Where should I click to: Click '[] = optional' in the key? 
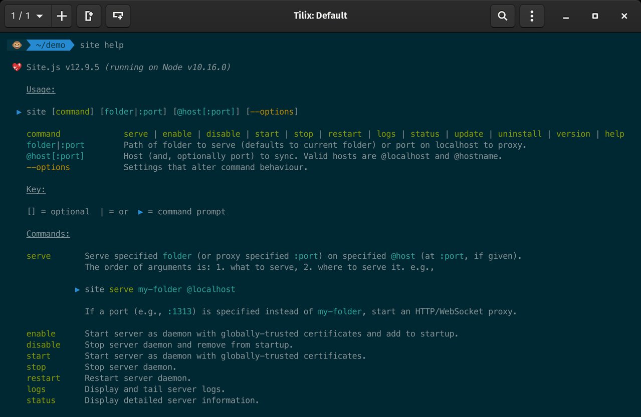(x=58, y=212)
